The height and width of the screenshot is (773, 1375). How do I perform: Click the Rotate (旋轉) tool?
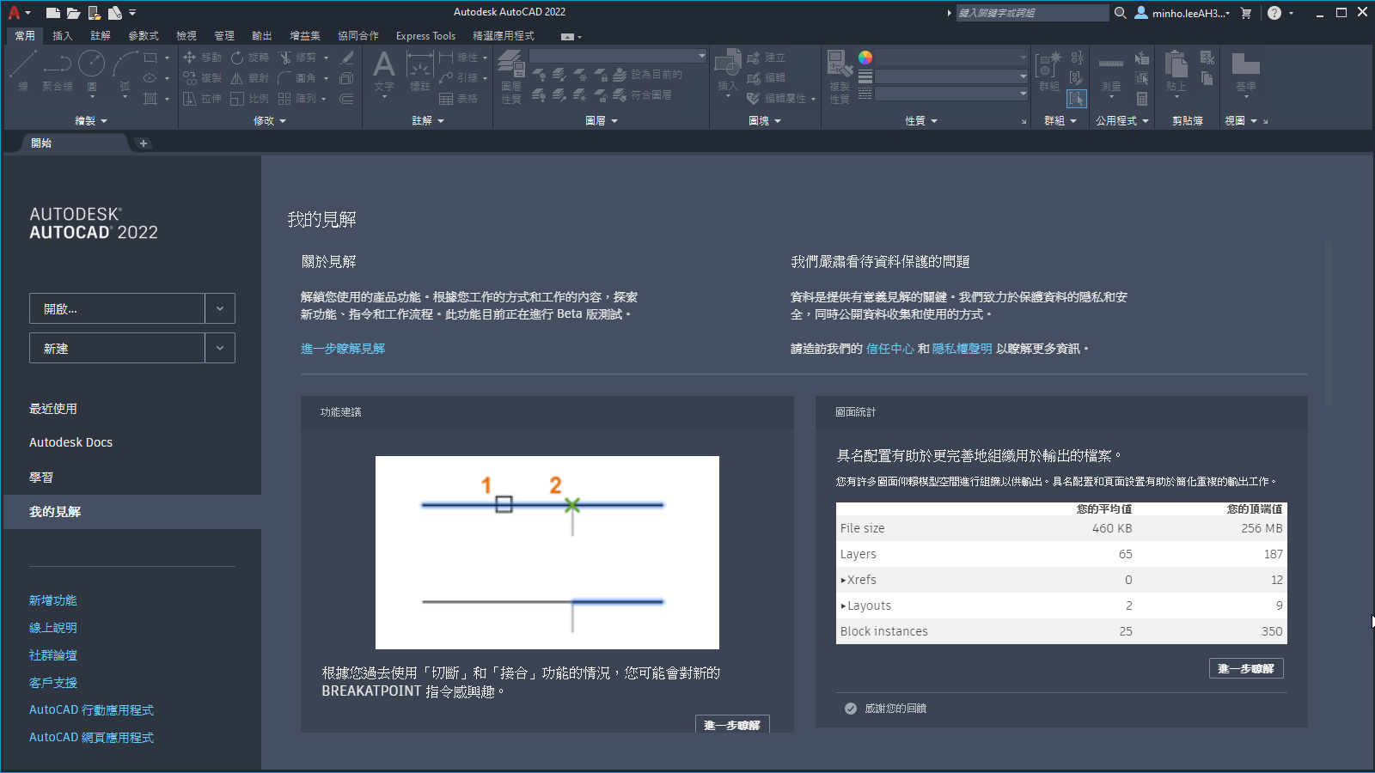click(250, 58)
